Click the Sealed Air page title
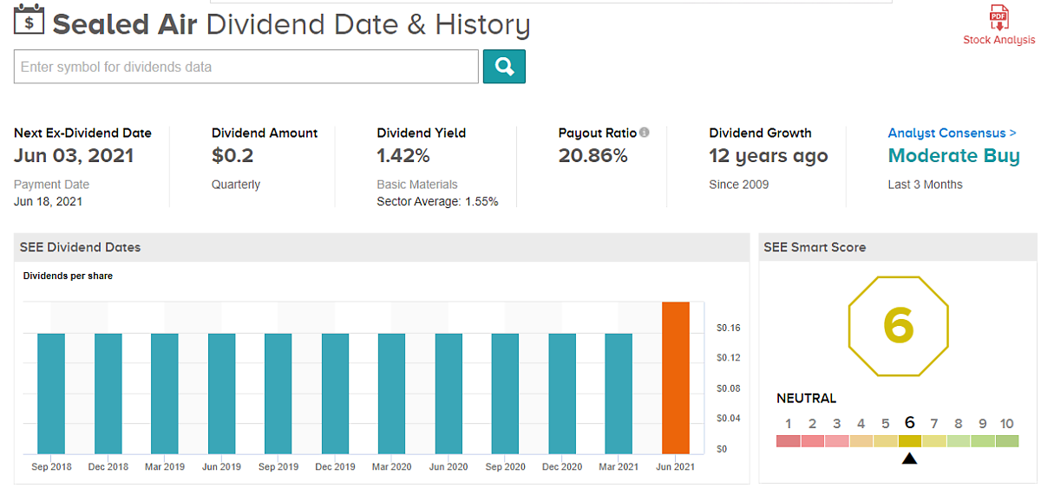Screen dimensions: 1041x488 [126, 24]
